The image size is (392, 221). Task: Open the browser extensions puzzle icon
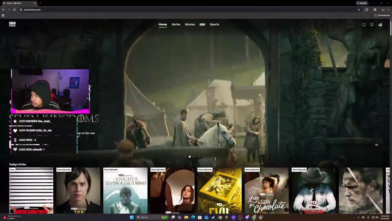(367, 10)
